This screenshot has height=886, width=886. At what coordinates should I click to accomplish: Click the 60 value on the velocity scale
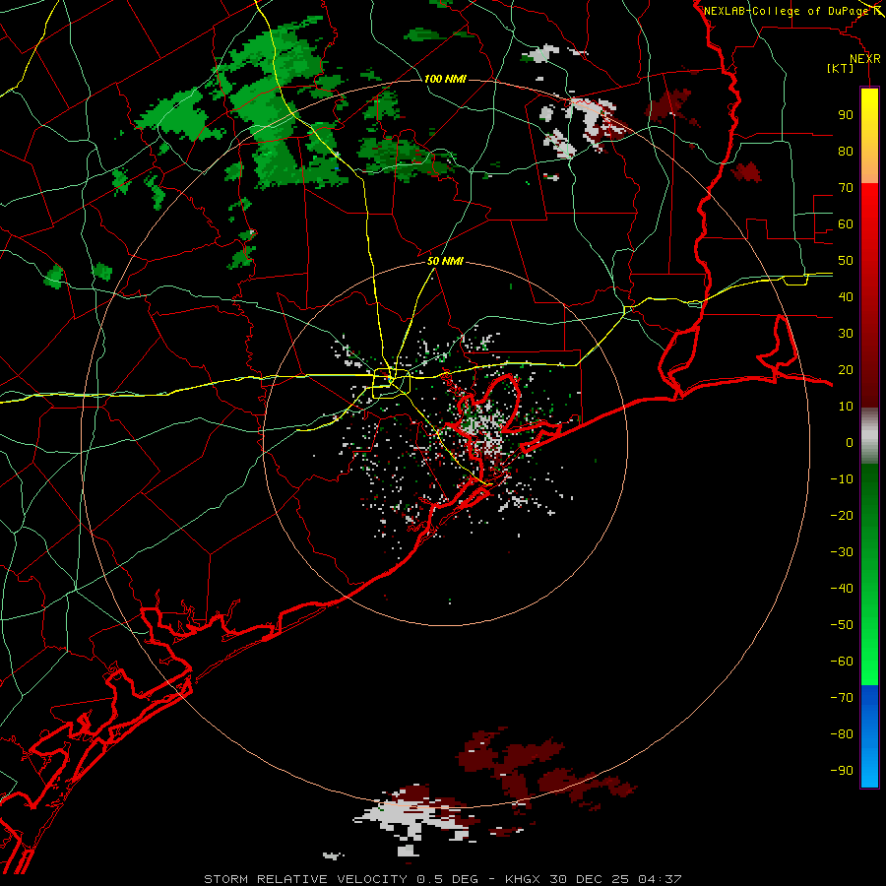point(846,223)
